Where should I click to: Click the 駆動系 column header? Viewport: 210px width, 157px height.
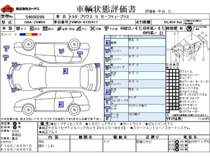119,137
